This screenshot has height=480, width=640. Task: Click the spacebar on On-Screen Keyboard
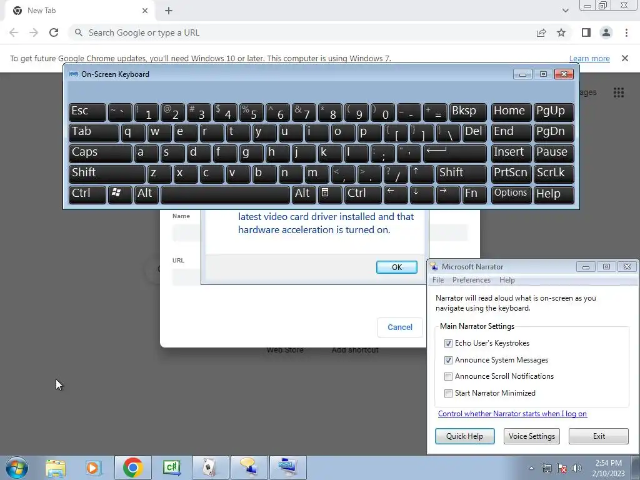[x=225, y=194]
